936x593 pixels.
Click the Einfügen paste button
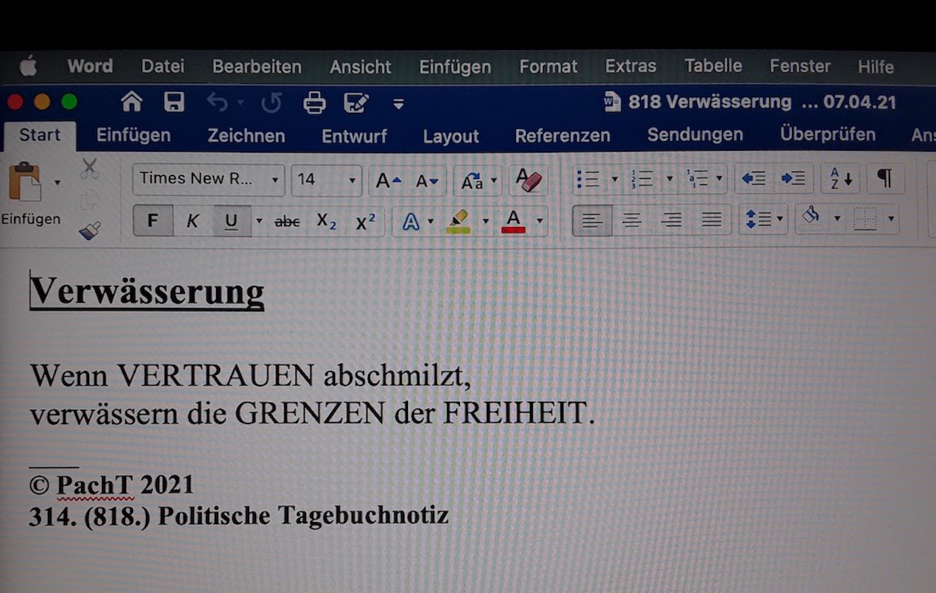tap(26, 183)
